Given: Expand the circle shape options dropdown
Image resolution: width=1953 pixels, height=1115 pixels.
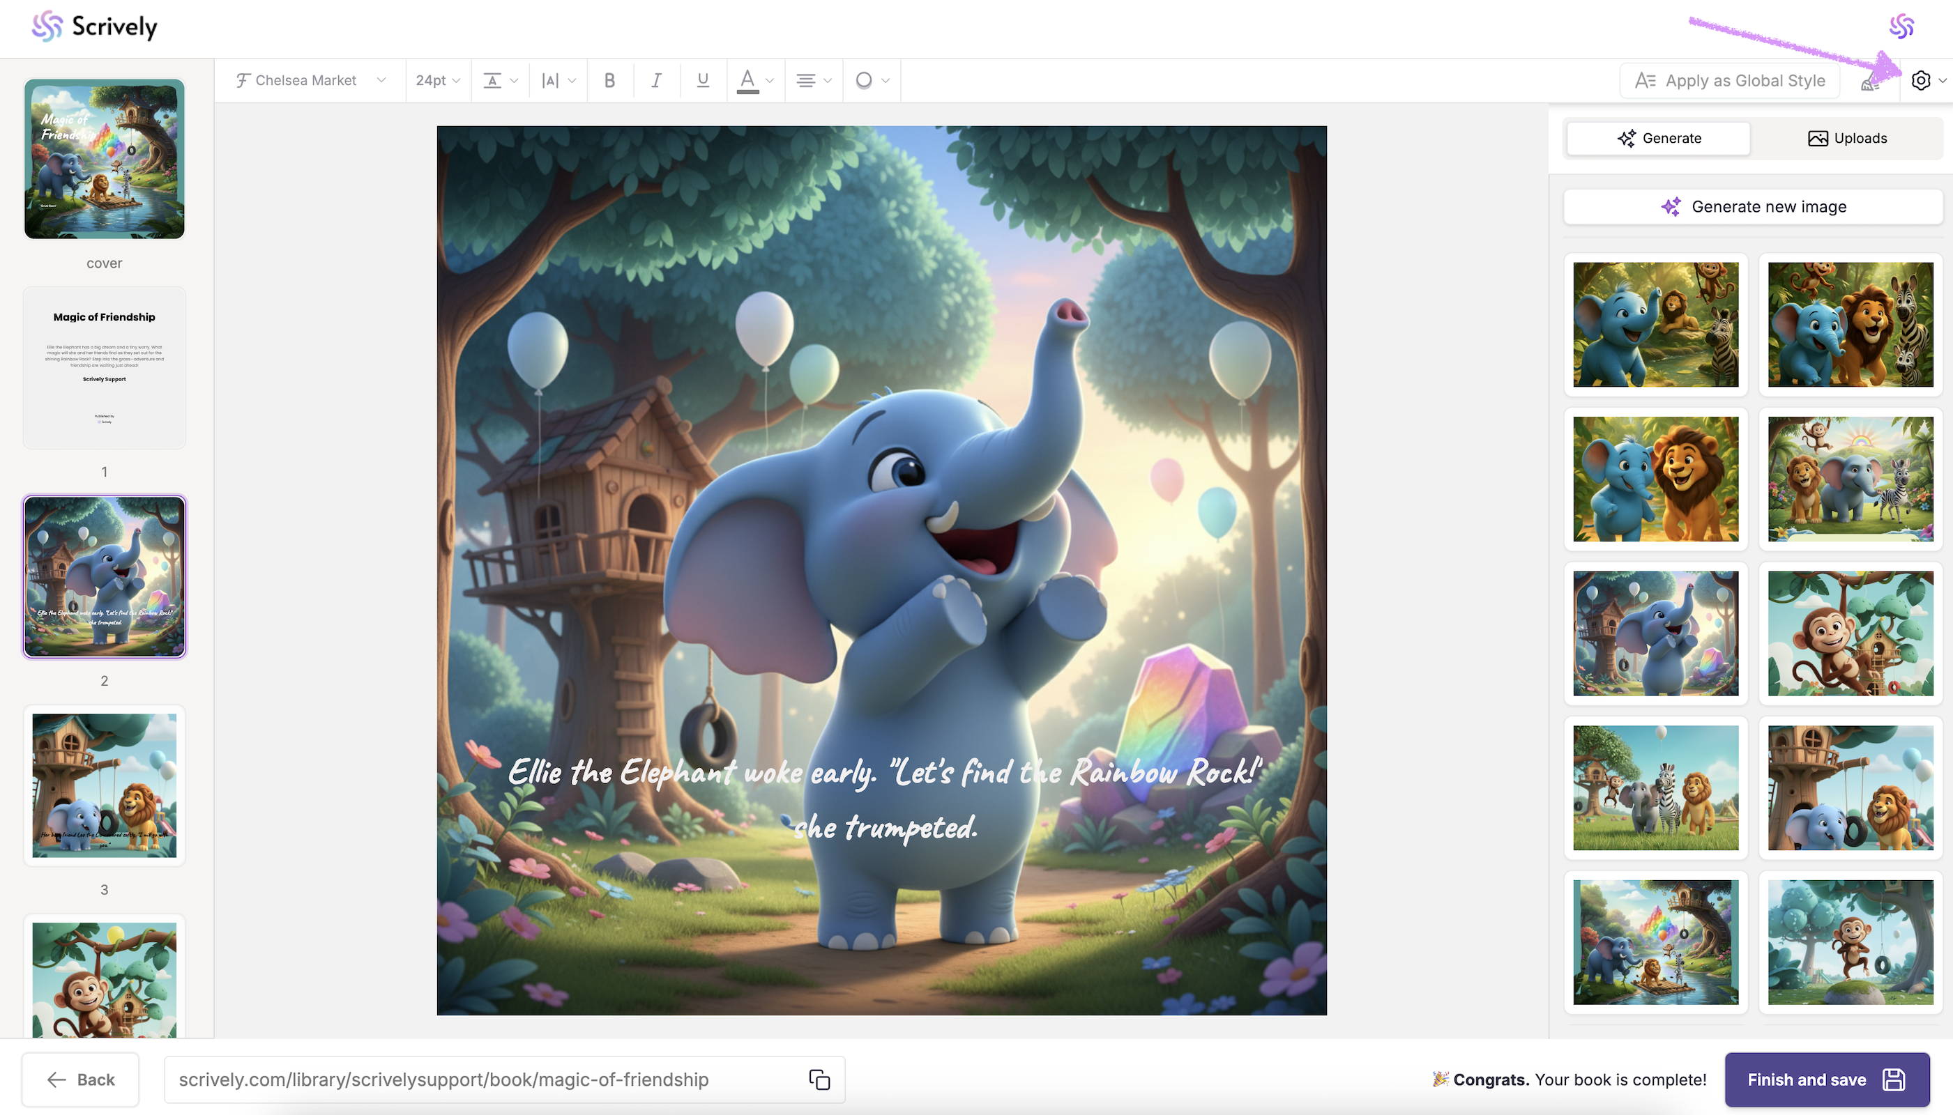Looking at the screenshot, I should (x=872, y=80).
